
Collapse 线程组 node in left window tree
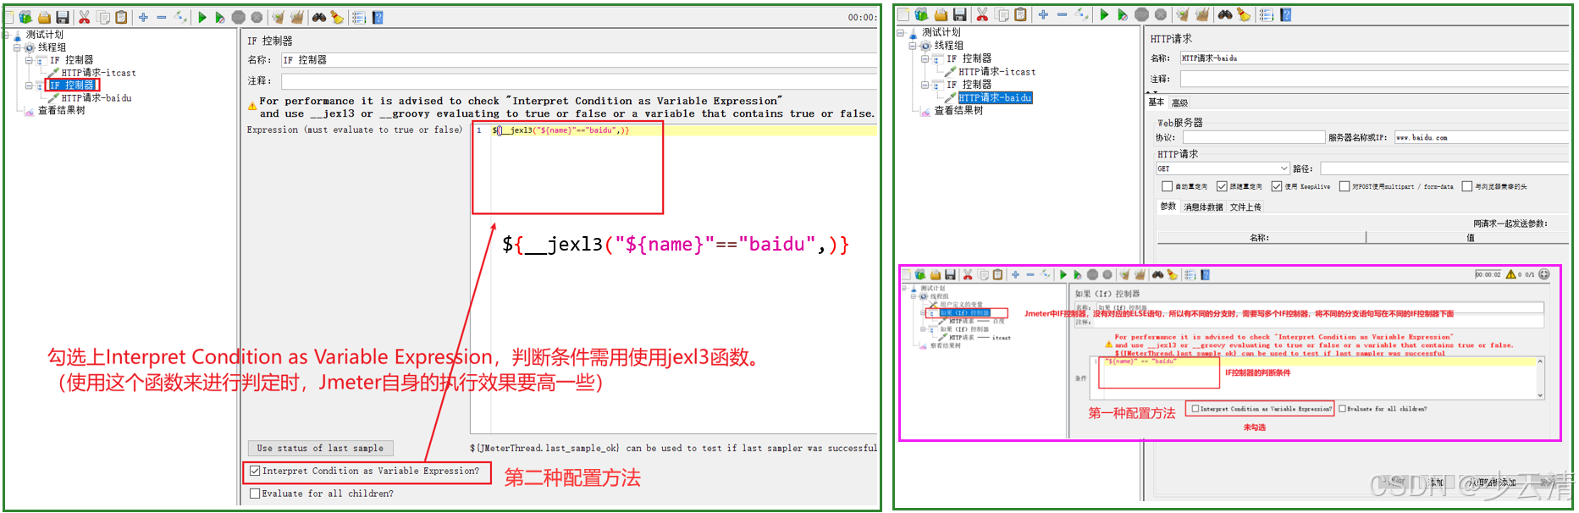point(17,47)
